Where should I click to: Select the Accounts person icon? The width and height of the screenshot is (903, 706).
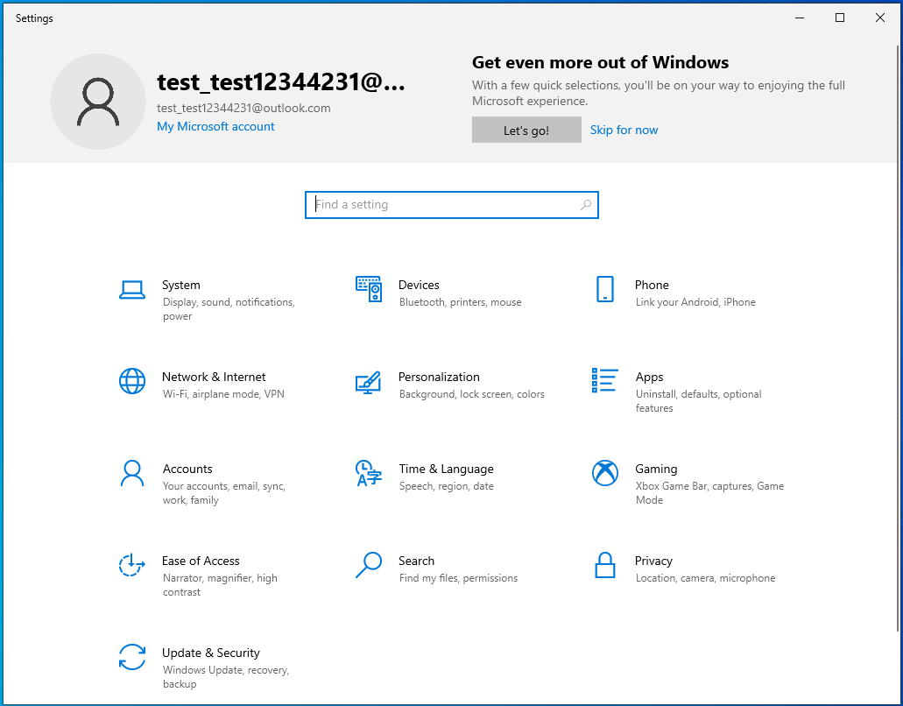tap(132, 473)
